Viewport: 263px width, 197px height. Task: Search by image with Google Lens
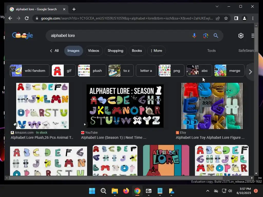coord(205,35)
